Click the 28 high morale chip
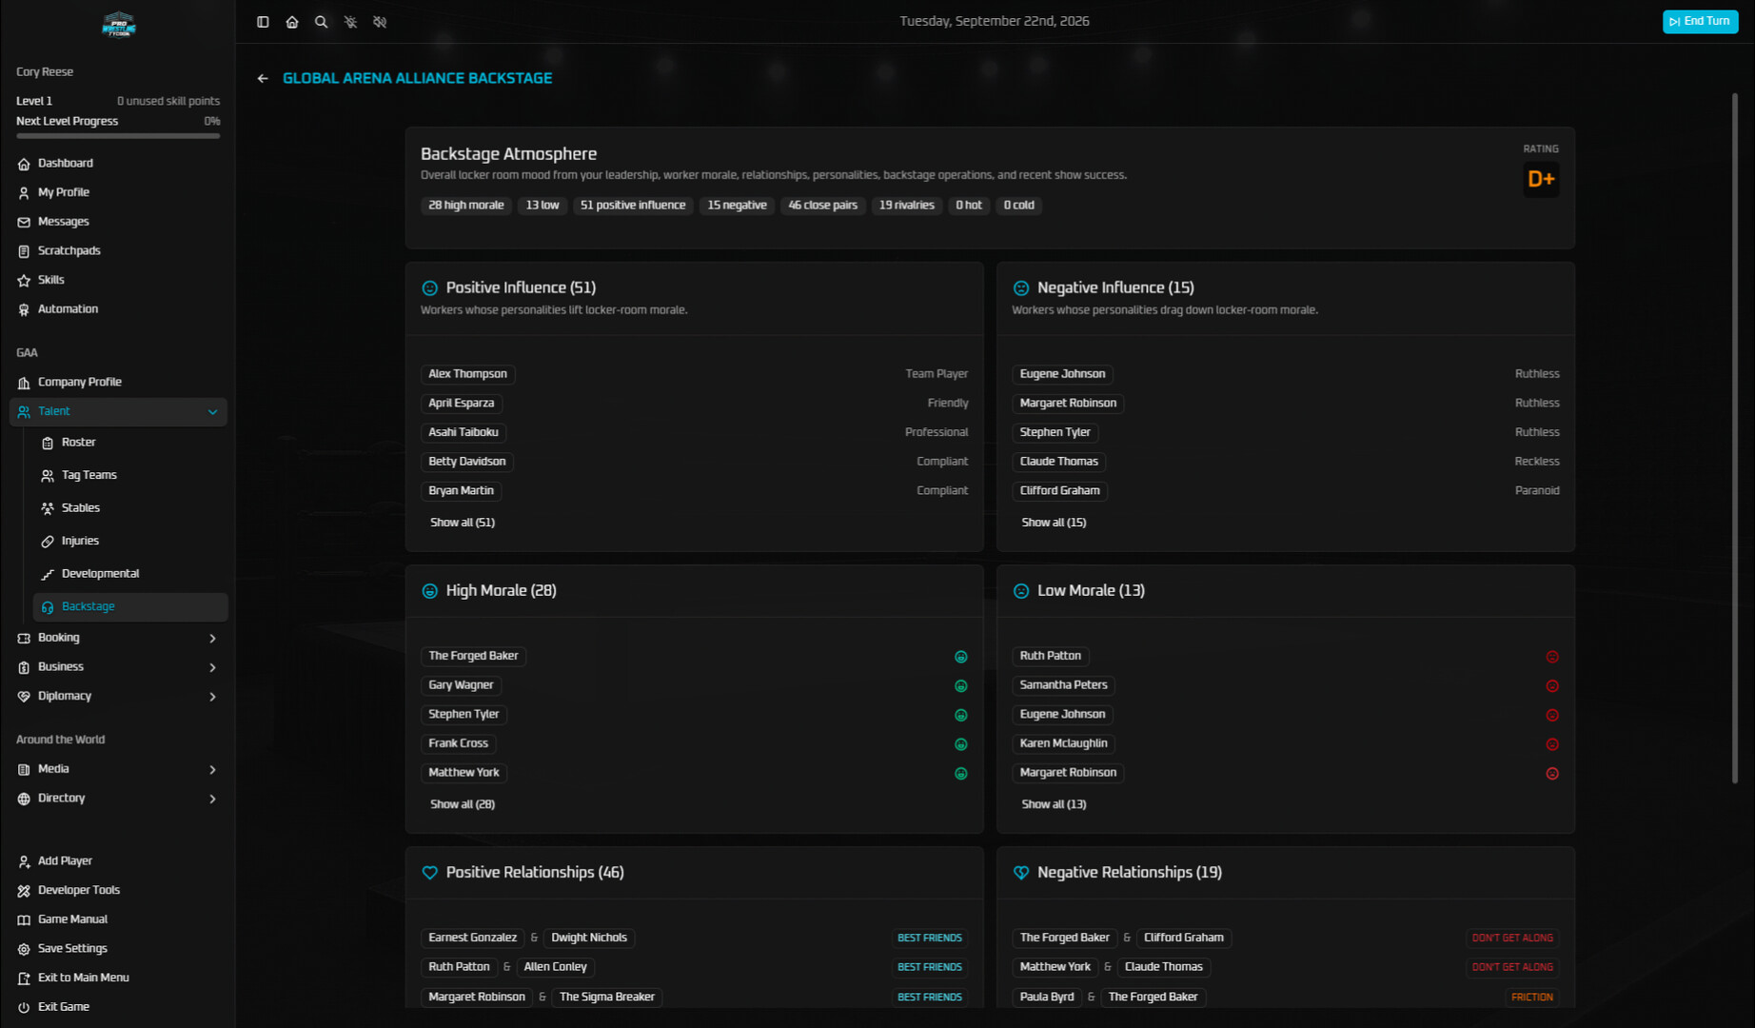The image size is (1755, 1028). click(x=466, y=206)
